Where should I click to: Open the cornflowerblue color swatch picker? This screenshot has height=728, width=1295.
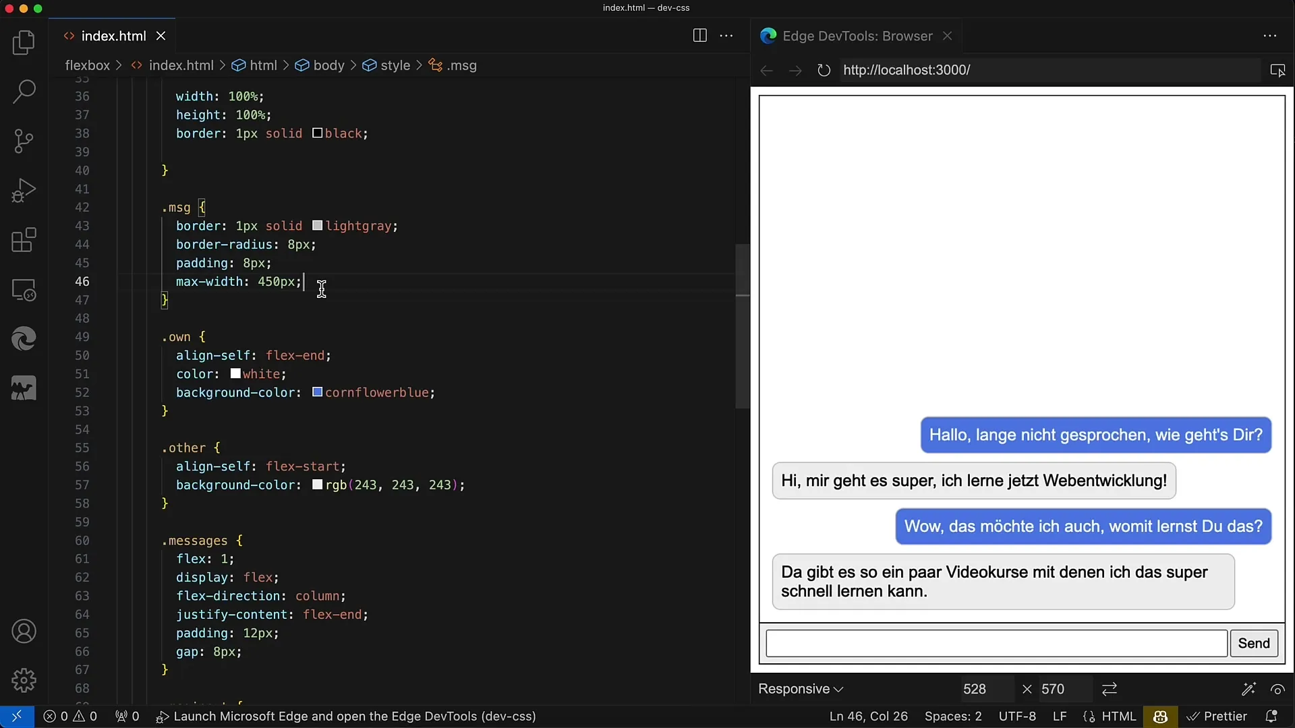tap(317, 392)
